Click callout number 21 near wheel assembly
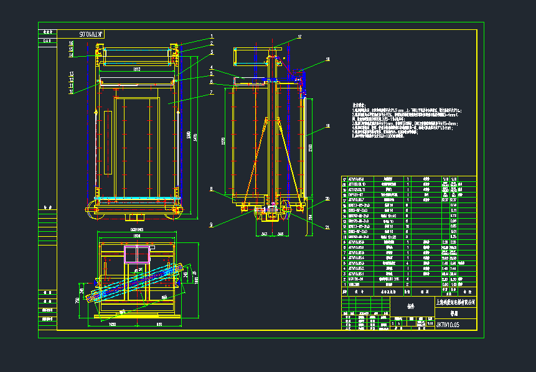This screenshot has height=372, width=536. coord(328,228)
